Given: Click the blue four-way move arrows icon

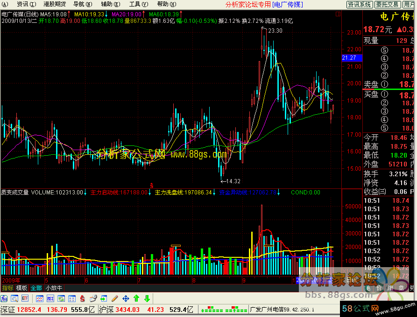Looking at the screenshot, I should click(126, 299).
